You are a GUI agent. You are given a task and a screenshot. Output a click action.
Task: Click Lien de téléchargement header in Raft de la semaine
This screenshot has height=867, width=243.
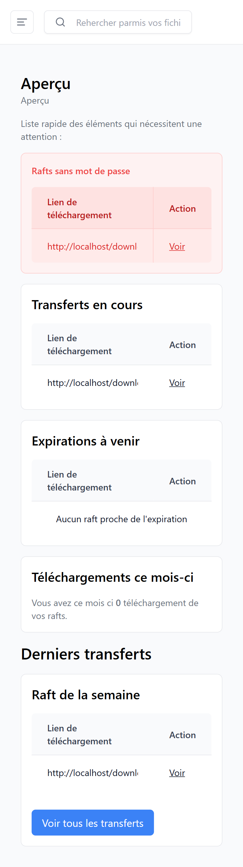tap(79, 734)
